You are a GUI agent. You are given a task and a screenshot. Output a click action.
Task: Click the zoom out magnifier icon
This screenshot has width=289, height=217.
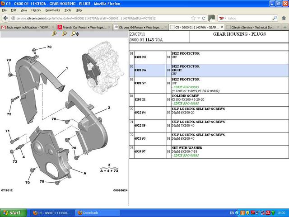pyautogui.click(x=64, y=33)
